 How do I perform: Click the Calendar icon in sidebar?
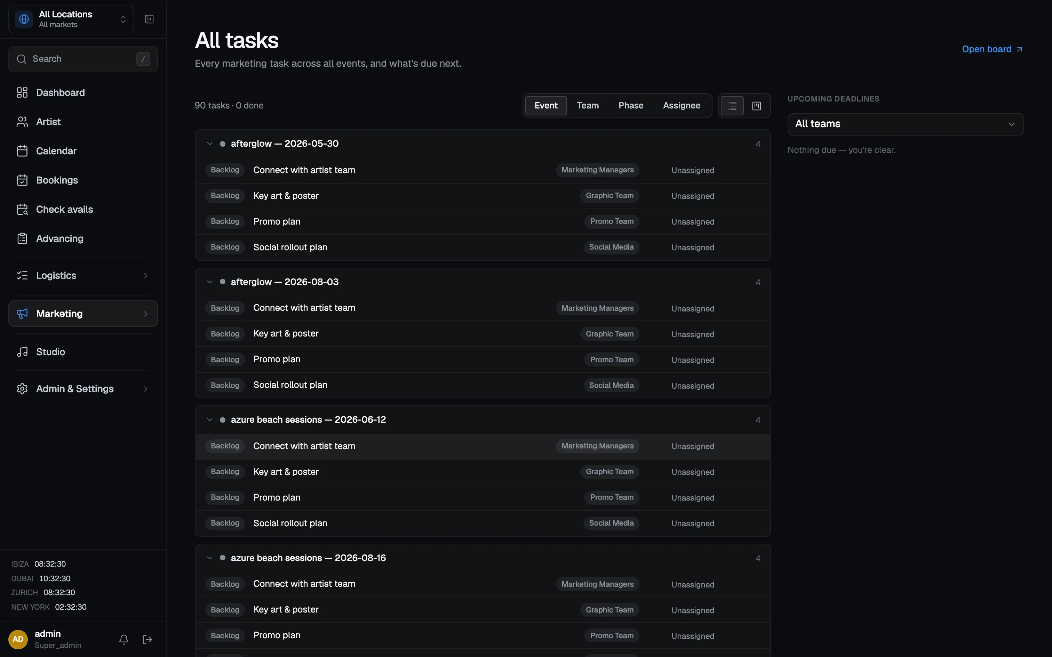22,151
